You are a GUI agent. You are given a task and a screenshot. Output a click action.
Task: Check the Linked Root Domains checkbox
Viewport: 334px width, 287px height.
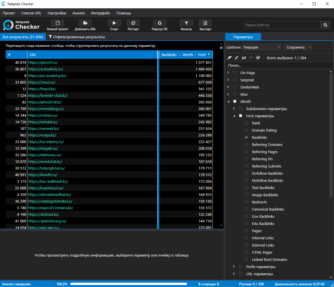pyautogui.click(x=246, y=259)
